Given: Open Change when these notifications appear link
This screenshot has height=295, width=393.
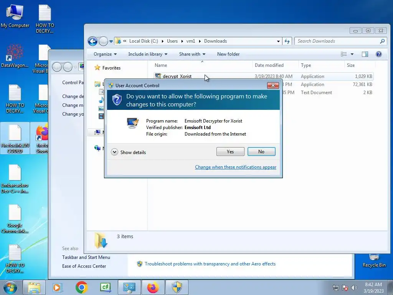Looking at the screenshot, I should pyautogui.click(x=236, y=167).
